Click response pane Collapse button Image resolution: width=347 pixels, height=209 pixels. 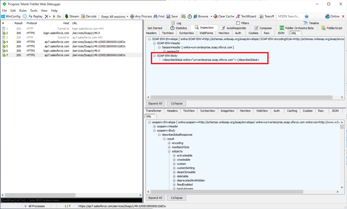[x=176, y=198]
